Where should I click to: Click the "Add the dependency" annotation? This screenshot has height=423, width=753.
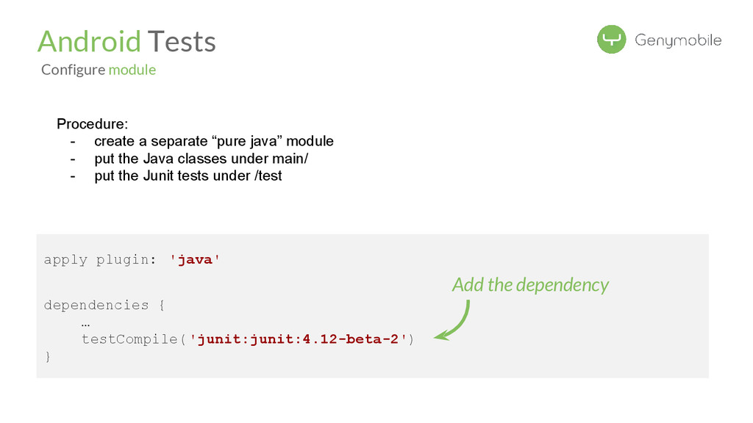click(530, 284)
